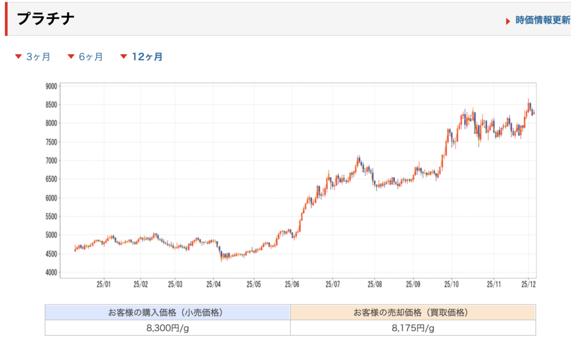Select the 8,300円/g retail price cell

tap(167, 328)
